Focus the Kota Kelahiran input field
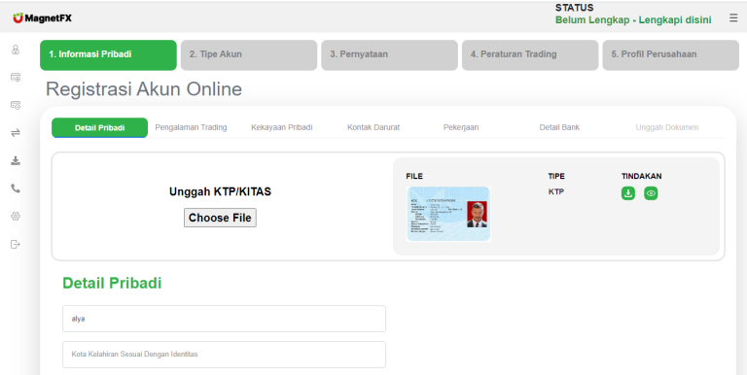 coord(224,354)
